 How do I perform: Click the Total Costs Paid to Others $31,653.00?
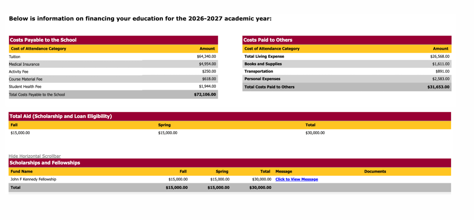click(x=438, y=87)
